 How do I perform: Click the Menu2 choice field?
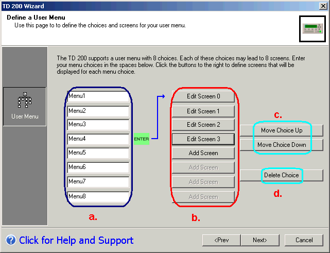coord(98,111)
